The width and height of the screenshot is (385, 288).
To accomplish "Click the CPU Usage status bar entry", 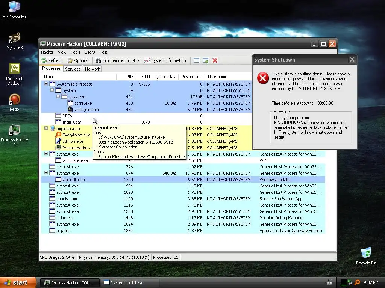I will coord(57,257).
